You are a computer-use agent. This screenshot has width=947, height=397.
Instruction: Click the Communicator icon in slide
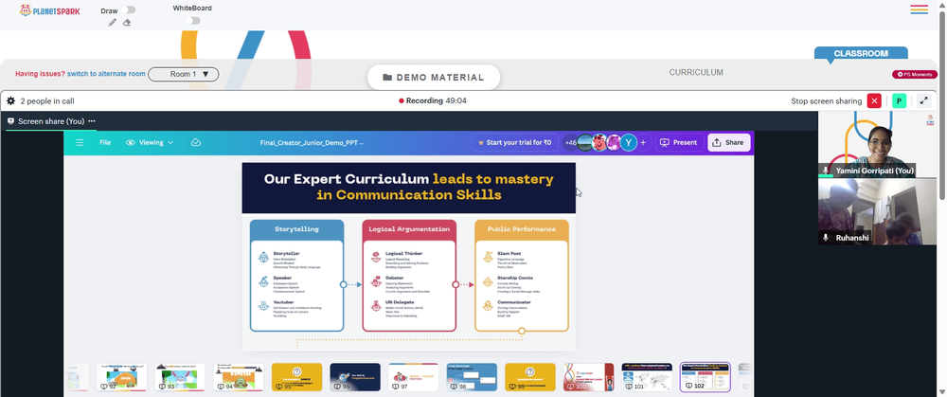pos(488,306)
